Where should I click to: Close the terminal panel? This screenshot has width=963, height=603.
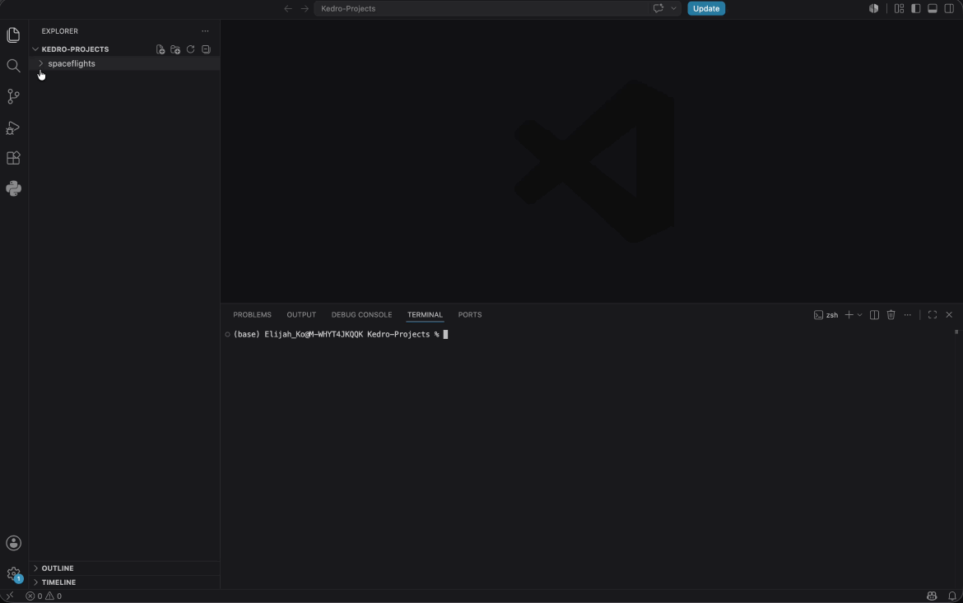pos(949,315)
